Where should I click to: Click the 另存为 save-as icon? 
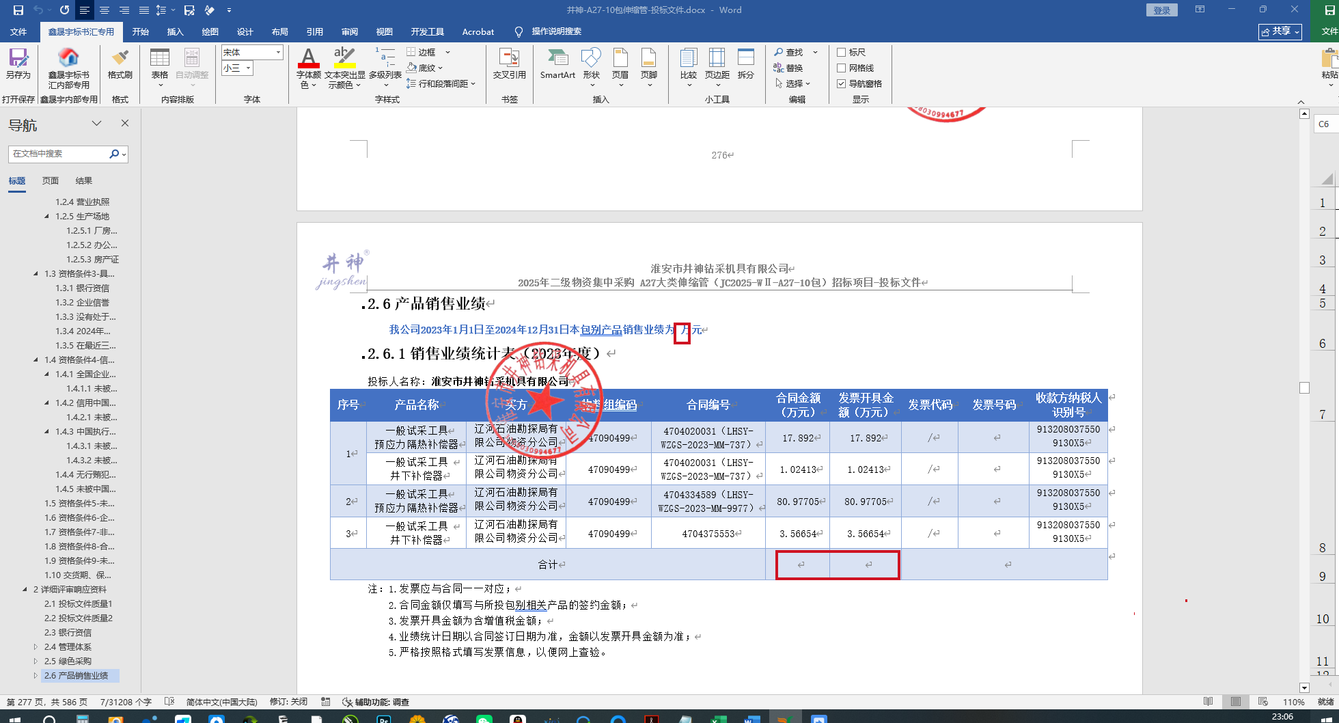point(18,64)
